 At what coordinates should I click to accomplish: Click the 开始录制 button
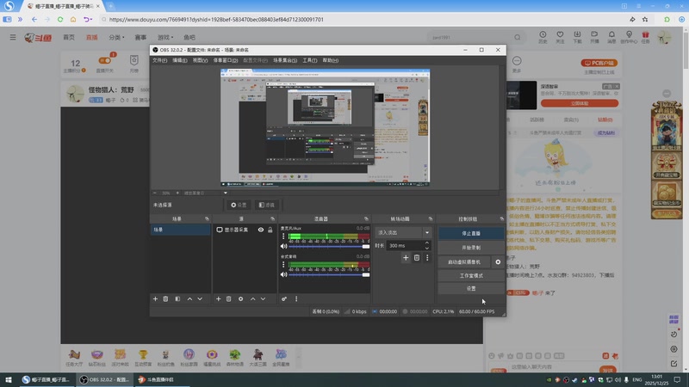[x=470, y=247]
